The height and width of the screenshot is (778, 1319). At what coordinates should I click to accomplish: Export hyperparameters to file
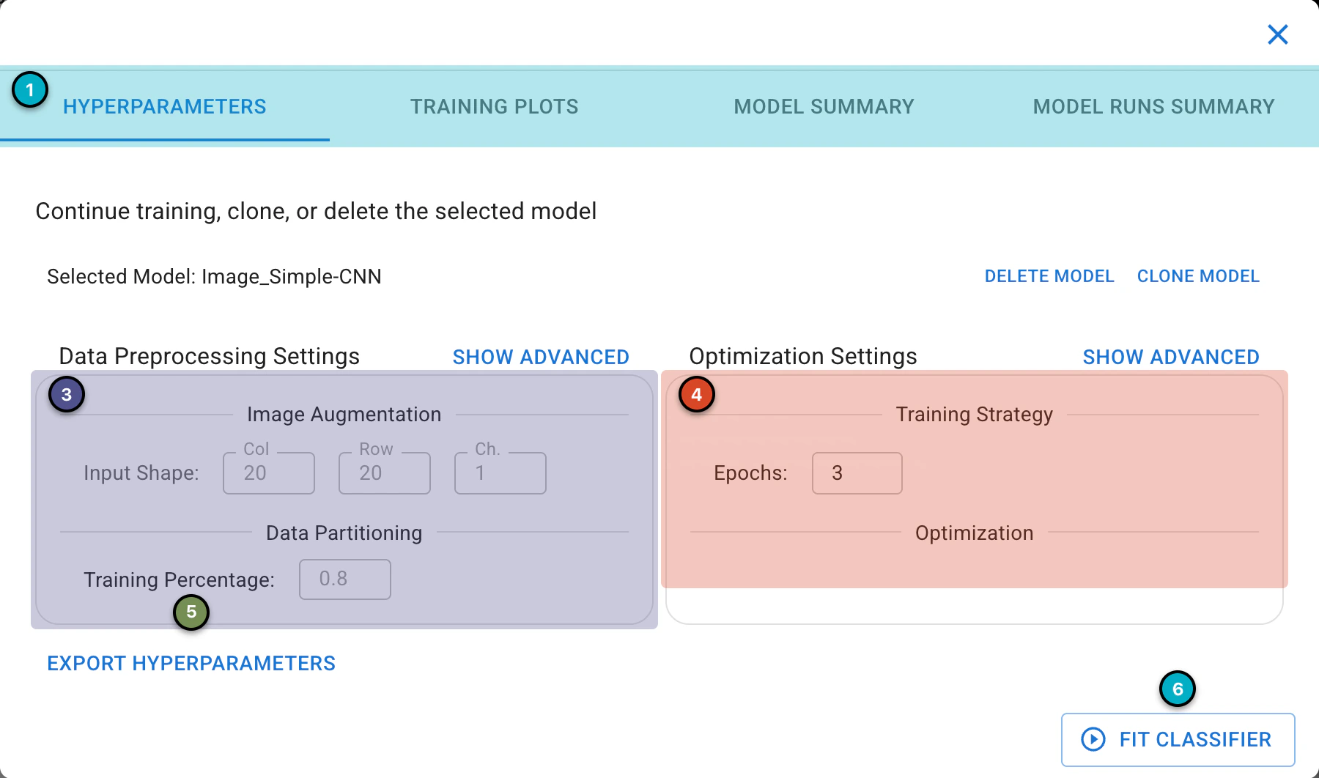pyautogui.click(x=191, y=663)
